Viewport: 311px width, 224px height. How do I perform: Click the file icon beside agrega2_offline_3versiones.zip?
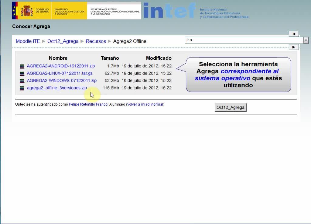click(22, 88)
